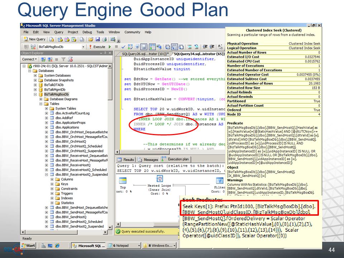Open 6 Notepad taskbar group
The image size is (344, 258).
pyautogui.click(x=124, y=245)
